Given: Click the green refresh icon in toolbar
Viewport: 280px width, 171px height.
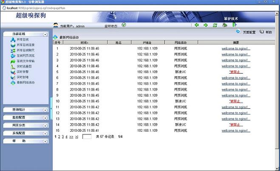Looking at the screenshot, I should [x=215, y=25].
